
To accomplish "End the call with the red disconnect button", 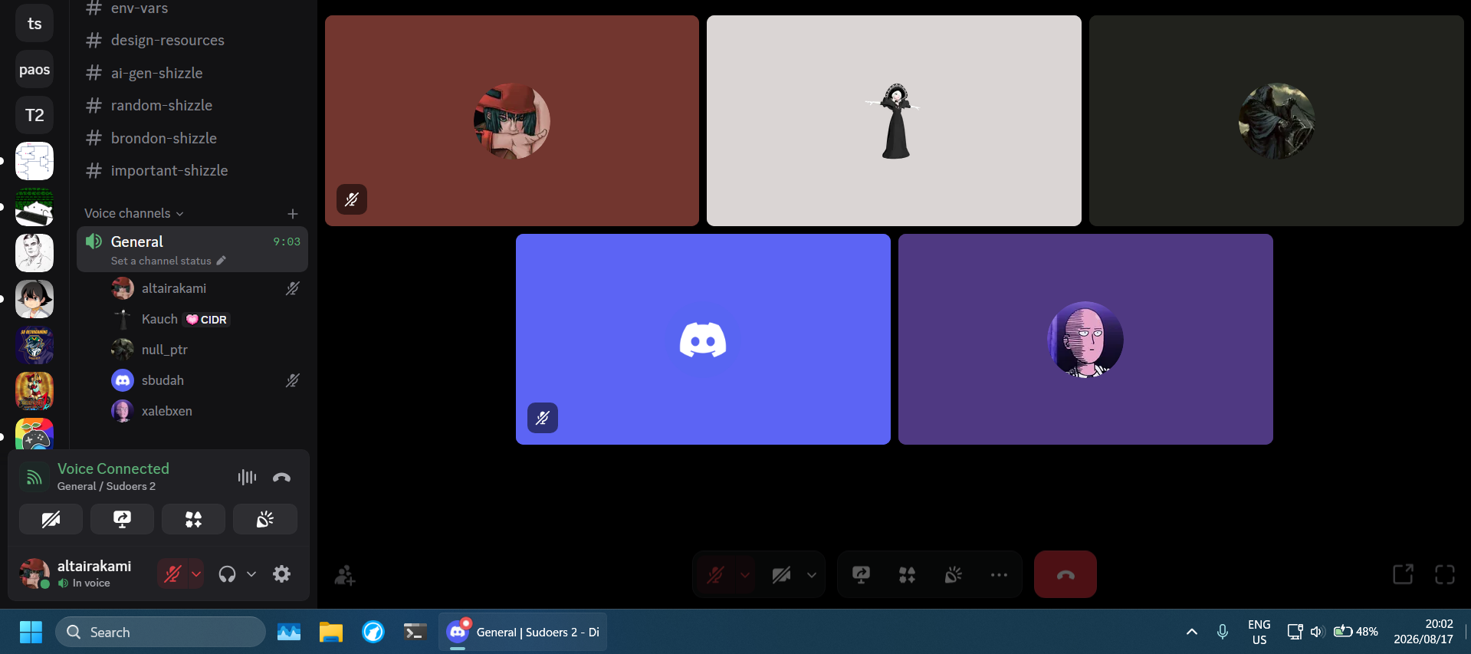I will (x=1065, y=574).
